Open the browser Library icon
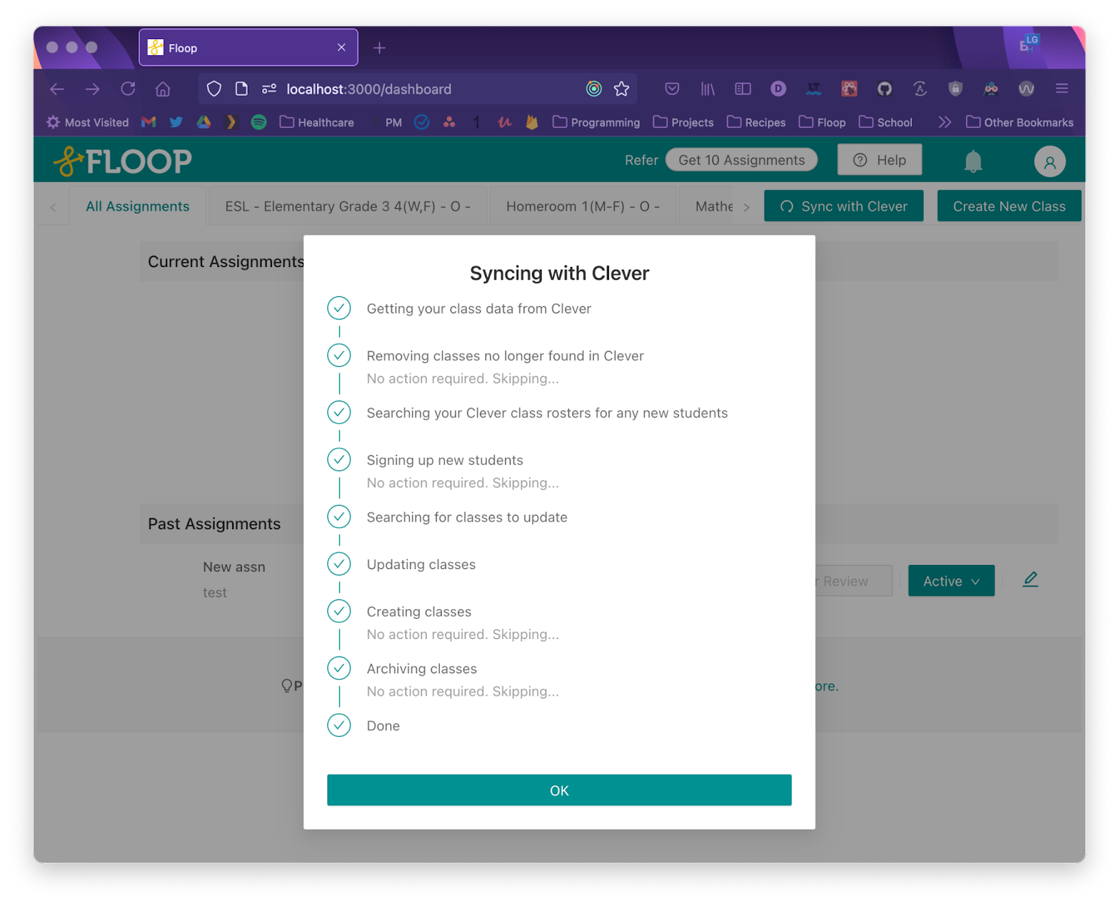This screenshot has width=1119, height=904. pyautogui.click(x=708, y=89)
